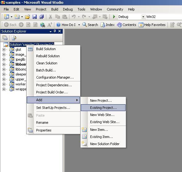The height and width of the screenshot is (172, 182).
Task: Open the help Index
Action: point(108,25)
